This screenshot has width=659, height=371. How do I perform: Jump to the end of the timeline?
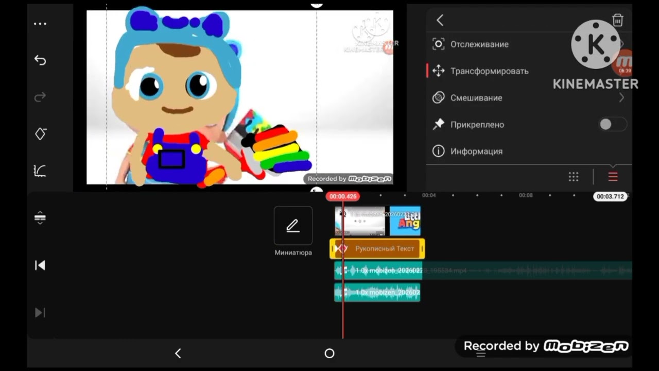(40, 313)
